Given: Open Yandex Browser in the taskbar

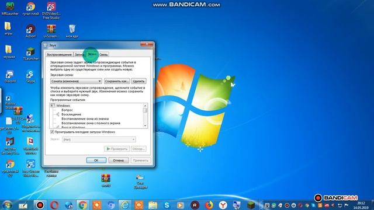Looking at the screenshot, I should [x=223, y=205].
